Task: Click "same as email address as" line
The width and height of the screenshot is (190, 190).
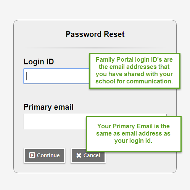Action: [133, 134]
